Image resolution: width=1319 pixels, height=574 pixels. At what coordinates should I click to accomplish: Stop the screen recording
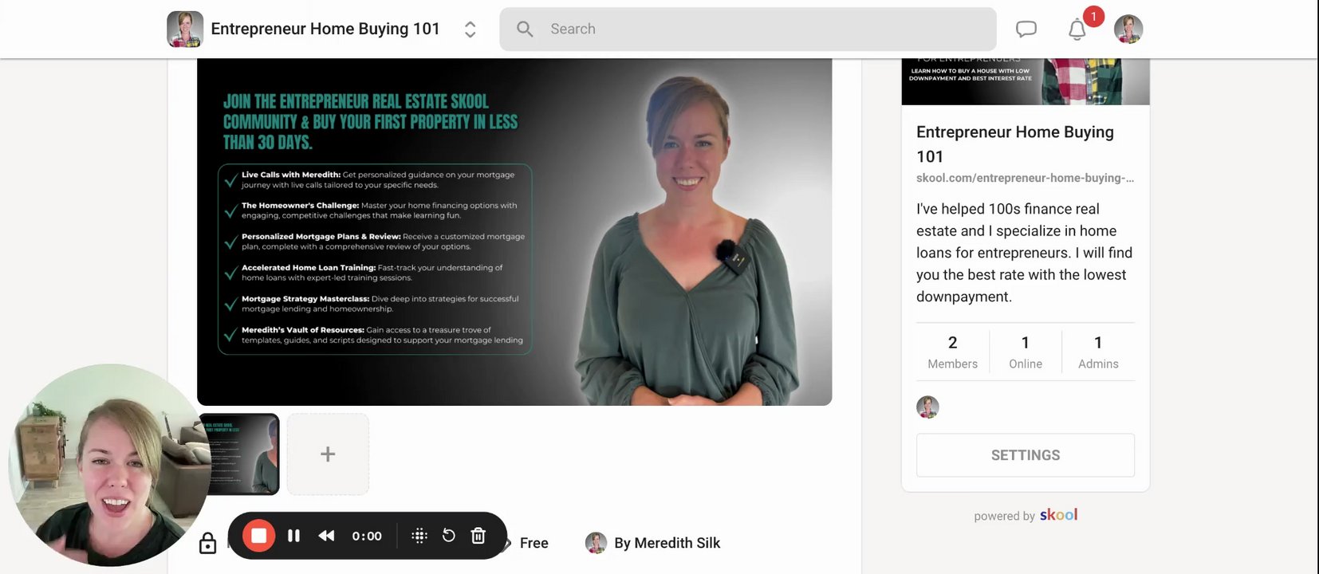[x=259, y=536]
